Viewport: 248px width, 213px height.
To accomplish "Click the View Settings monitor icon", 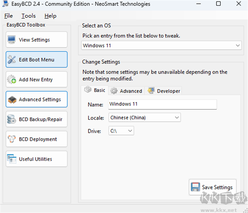I will pyautogui.click(x=12, y=40).
